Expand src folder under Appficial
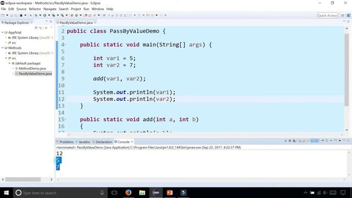The image size is (352, 198). coord(6,43)
